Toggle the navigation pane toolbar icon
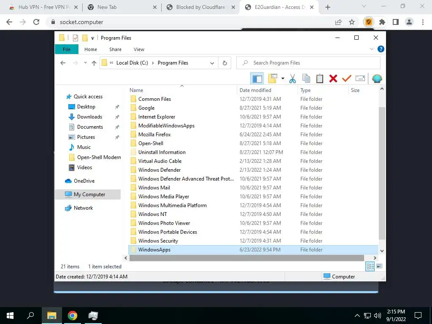 pyautogui.click(x=257, y=79)
